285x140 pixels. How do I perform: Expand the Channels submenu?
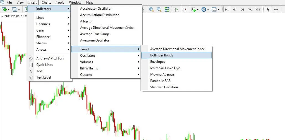[49, 24]
